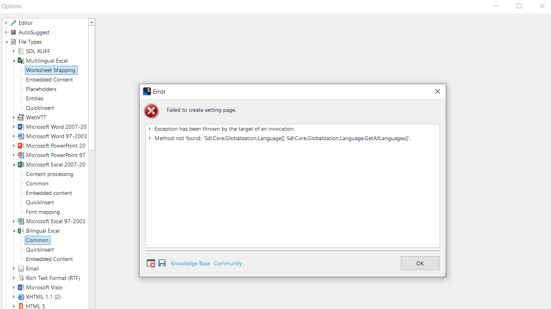Expand the first exception message arrow
This screenshot has height=309, width=551.
point(149,128)
